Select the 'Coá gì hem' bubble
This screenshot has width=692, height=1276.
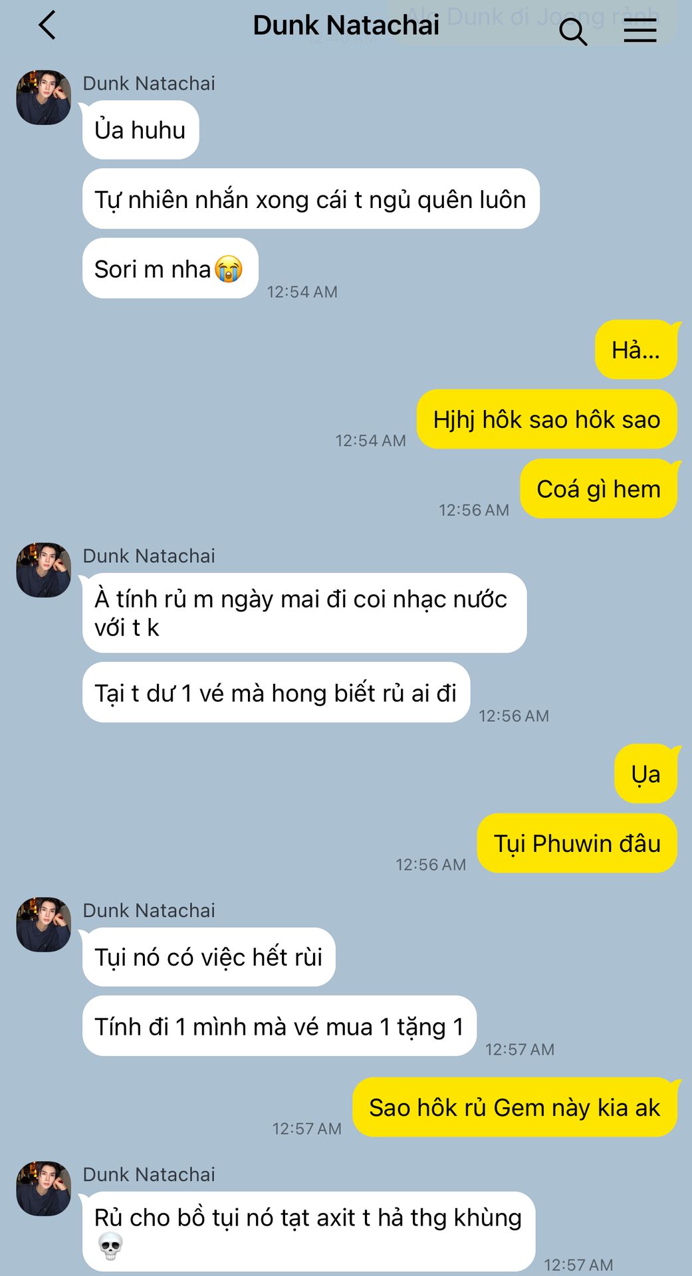pyautogui.click(x=598, y=489)
